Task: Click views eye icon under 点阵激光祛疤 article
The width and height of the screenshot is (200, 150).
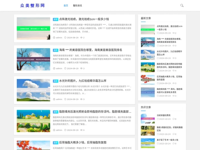Action: [81, 37]
